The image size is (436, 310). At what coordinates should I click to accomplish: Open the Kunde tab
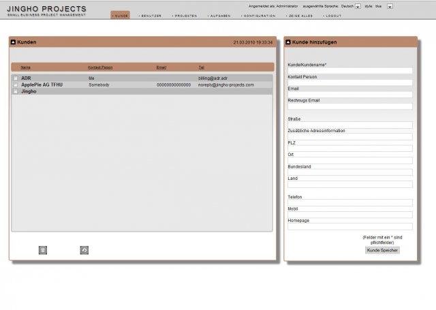[x=121, y=16]
